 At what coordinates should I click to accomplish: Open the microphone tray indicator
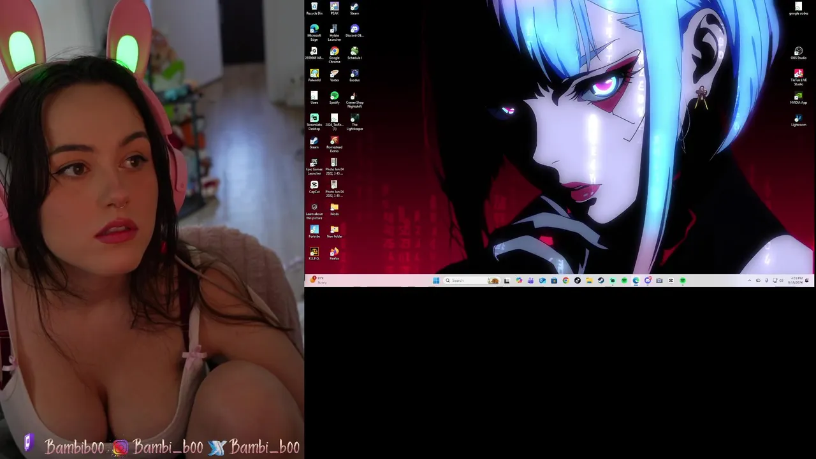coord(766,280)
